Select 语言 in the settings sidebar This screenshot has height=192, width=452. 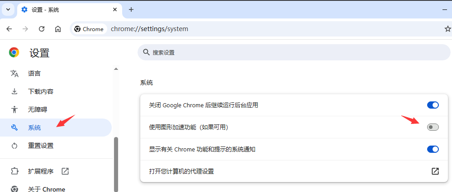[34, 73]
